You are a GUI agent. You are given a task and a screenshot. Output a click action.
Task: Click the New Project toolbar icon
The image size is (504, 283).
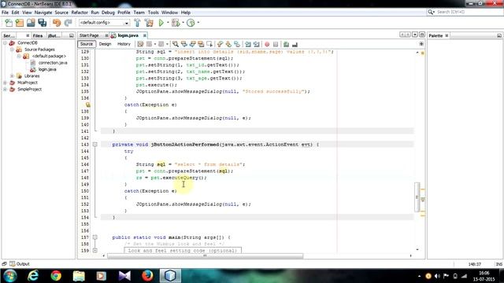click(20, 23)
